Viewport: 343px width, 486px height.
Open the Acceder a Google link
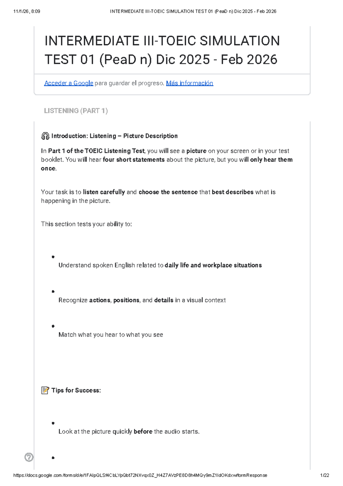(69, 83)
